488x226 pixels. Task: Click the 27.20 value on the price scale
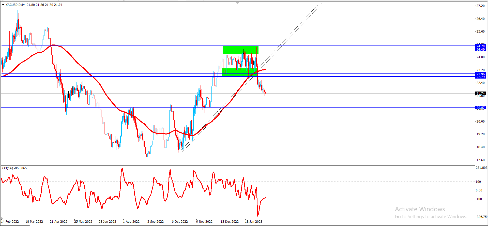click(480, 6)
